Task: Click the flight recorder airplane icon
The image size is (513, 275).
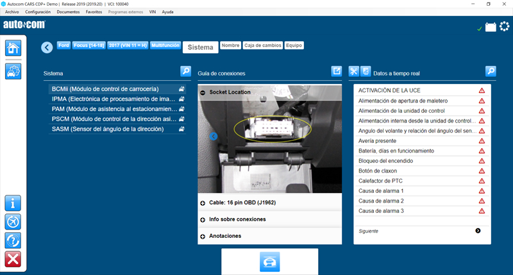Action: (13, 222)
